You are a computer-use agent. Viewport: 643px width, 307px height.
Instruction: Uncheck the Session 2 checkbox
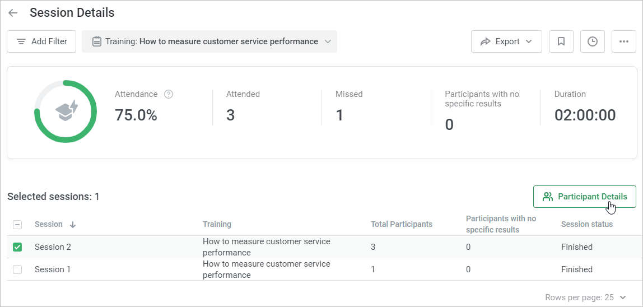[x=17, y=247]
